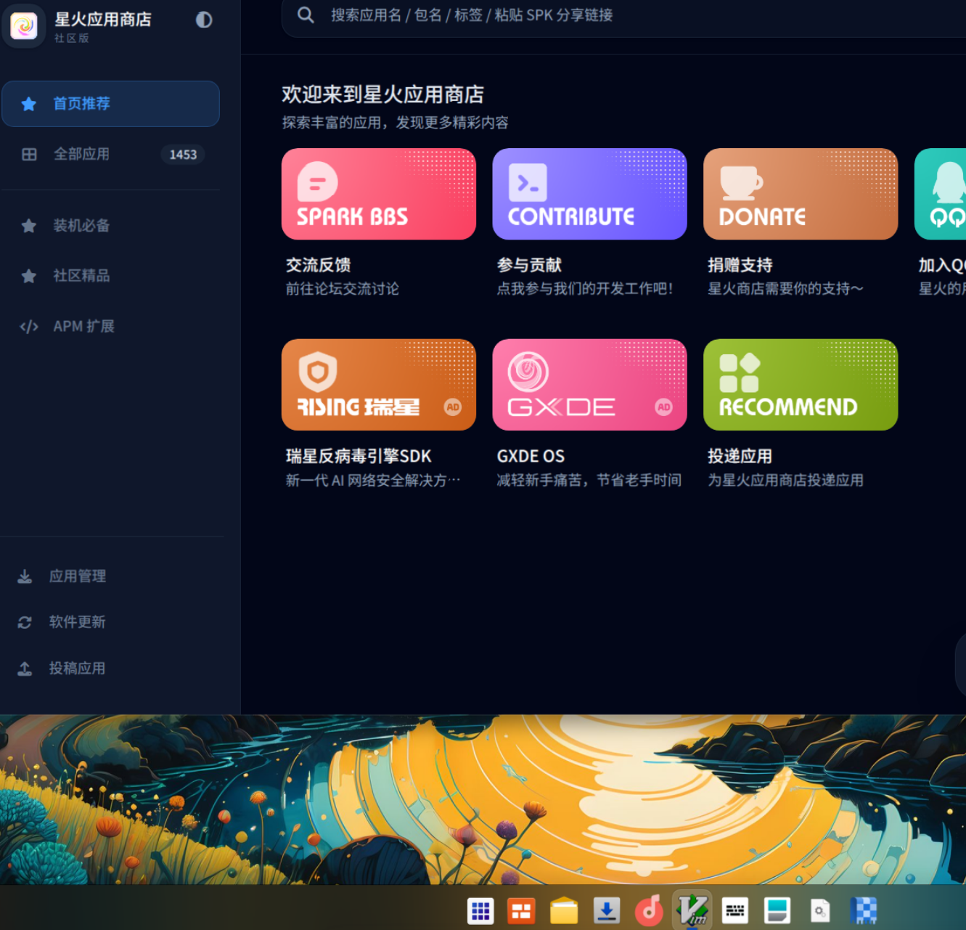Click the chat bubble icon on SPARK BBS

pos(317,181)
